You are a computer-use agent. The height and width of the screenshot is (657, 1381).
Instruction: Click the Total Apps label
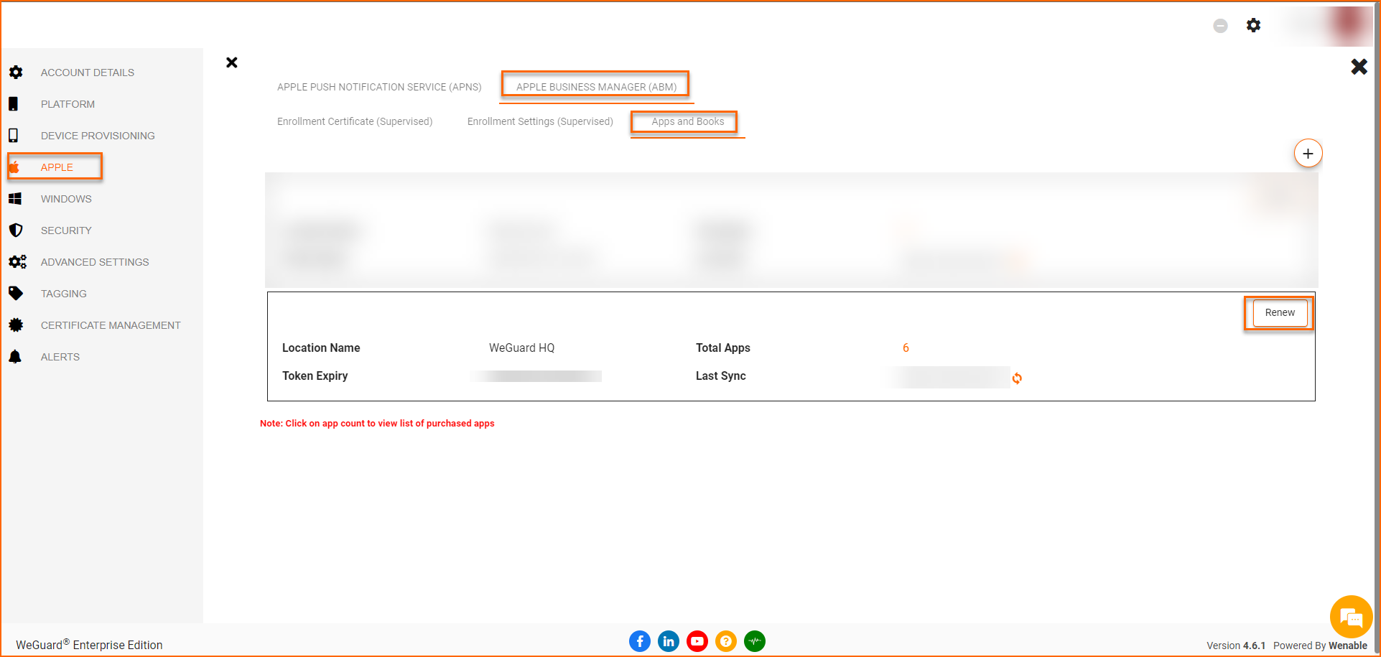[x=722, y=348]
